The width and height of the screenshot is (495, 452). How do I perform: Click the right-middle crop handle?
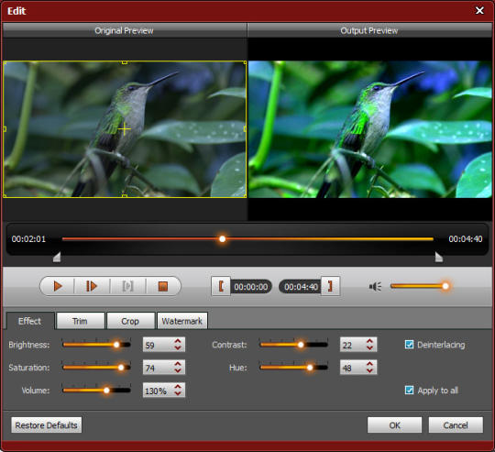246,128
